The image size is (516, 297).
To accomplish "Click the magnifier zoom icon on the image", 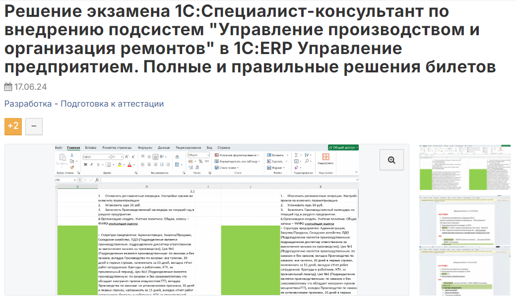I will tap(391, 160).
